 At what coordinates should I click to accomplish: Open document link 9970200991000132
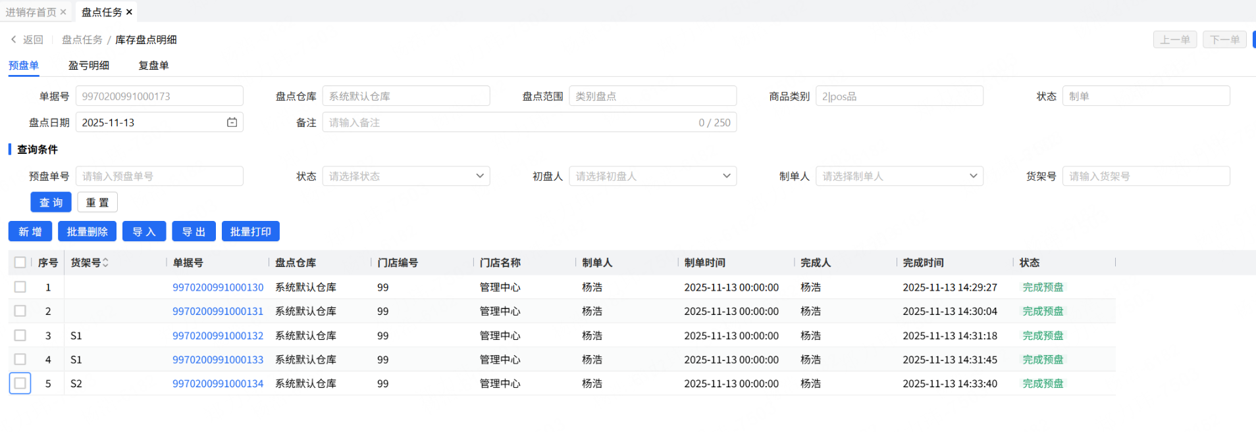(x=218, y=335)
